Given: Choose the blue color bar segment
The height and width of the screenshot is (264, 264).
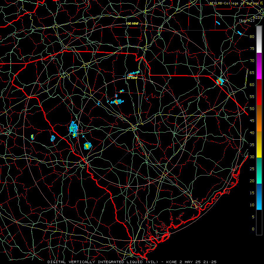Looking at the screenshot, I should tap(259, 197).
